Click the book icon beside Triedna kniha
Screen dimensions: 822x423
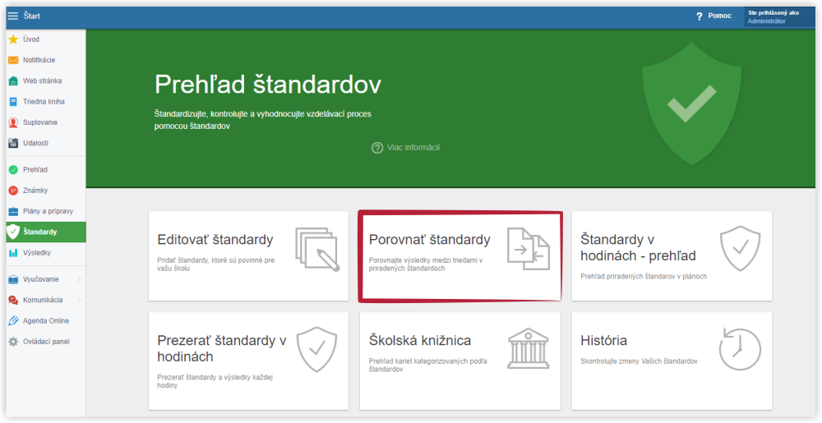pyautogui.click(x=13, y=102)
